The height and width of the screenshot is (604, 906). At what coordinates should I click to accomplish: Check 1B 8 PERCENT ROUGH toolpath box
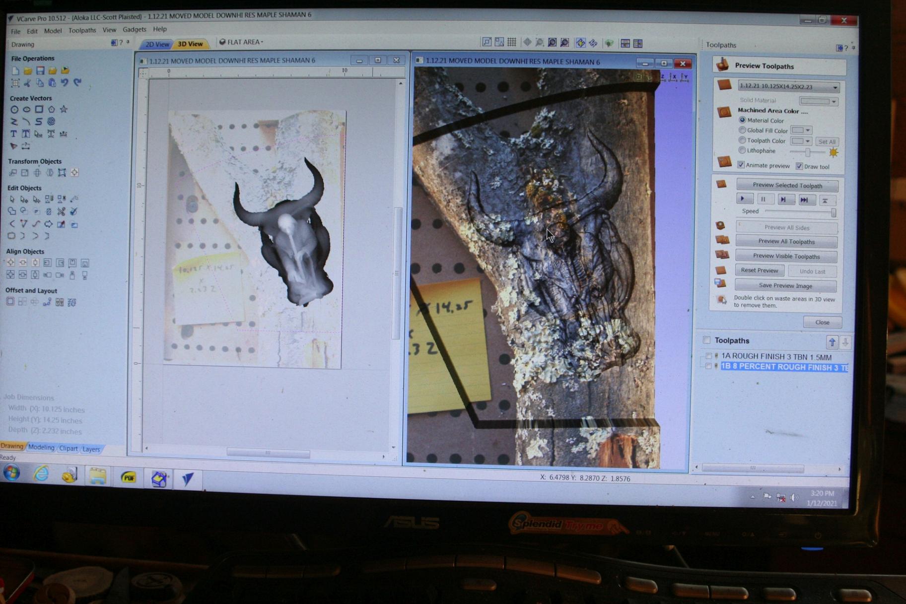pos(708,366)
